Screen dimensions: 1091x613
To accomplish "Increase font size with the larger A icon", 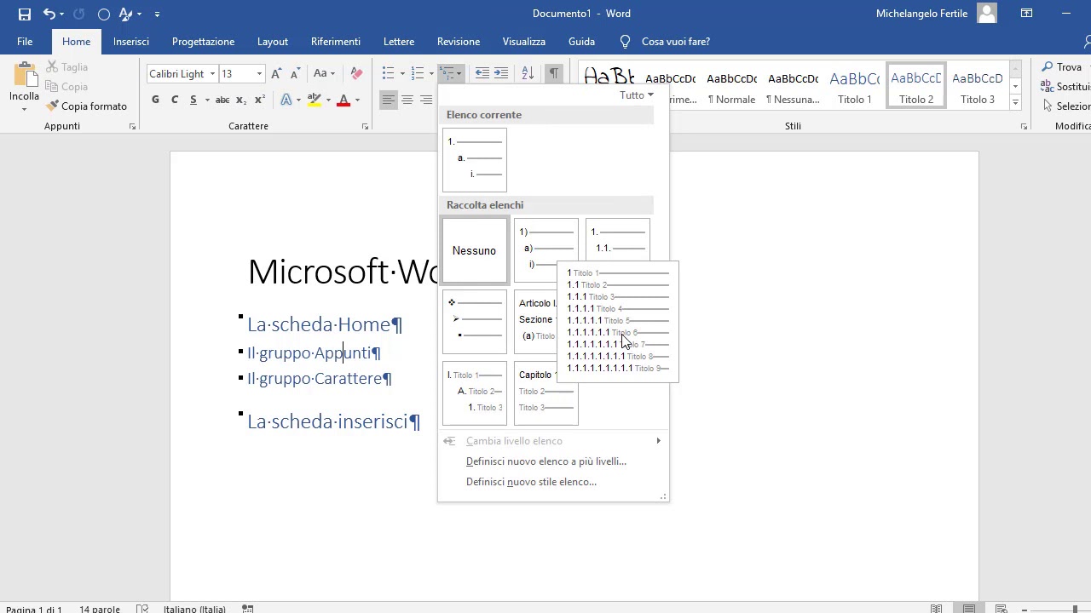I will point(276,74).
